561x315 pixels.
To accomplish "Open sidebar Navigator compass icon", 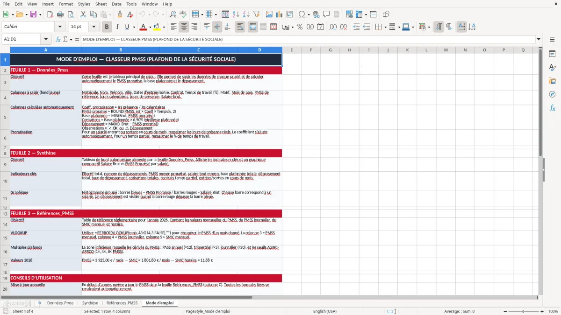I will [x=552, y=95].
